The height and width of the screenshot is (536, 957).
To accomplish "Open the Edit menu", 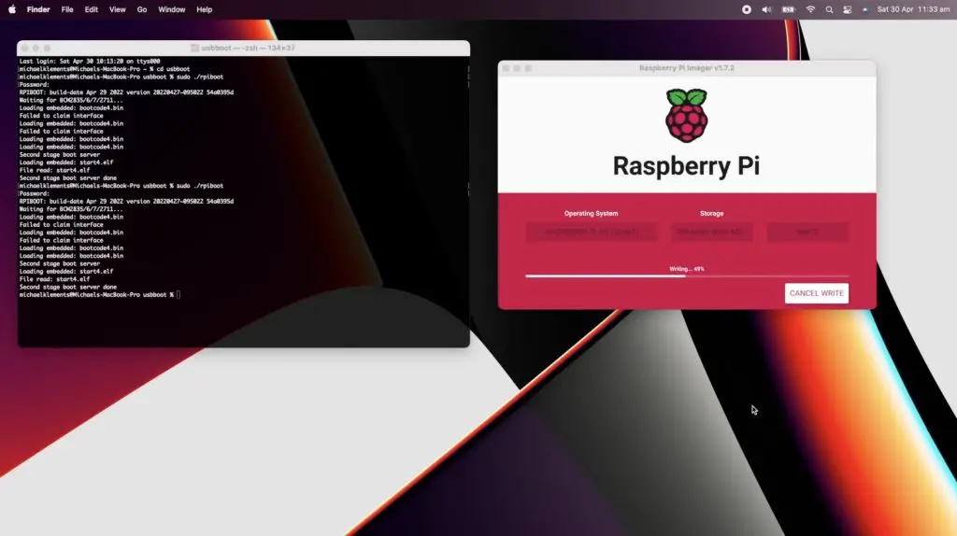I will (x=92, y=9).
